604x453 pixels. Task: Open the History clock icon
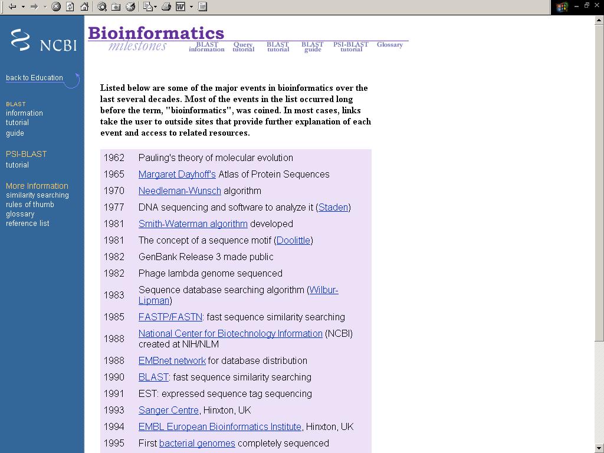[130, 6]
